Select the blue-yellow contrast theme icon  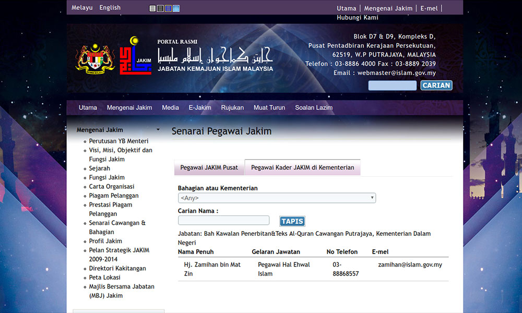169,8
